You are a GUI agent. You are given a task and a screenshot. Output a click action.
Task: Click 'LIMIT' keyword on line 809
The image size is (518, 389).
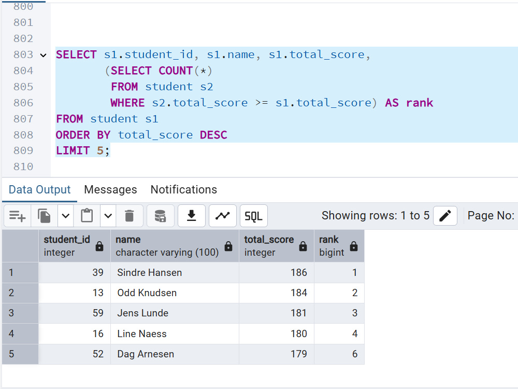(73, 151)
